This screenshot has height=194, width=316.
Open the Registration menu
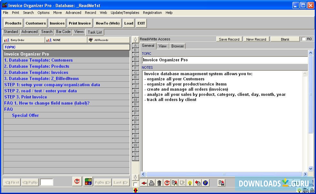pyautogui.click(x=152, y=13)
